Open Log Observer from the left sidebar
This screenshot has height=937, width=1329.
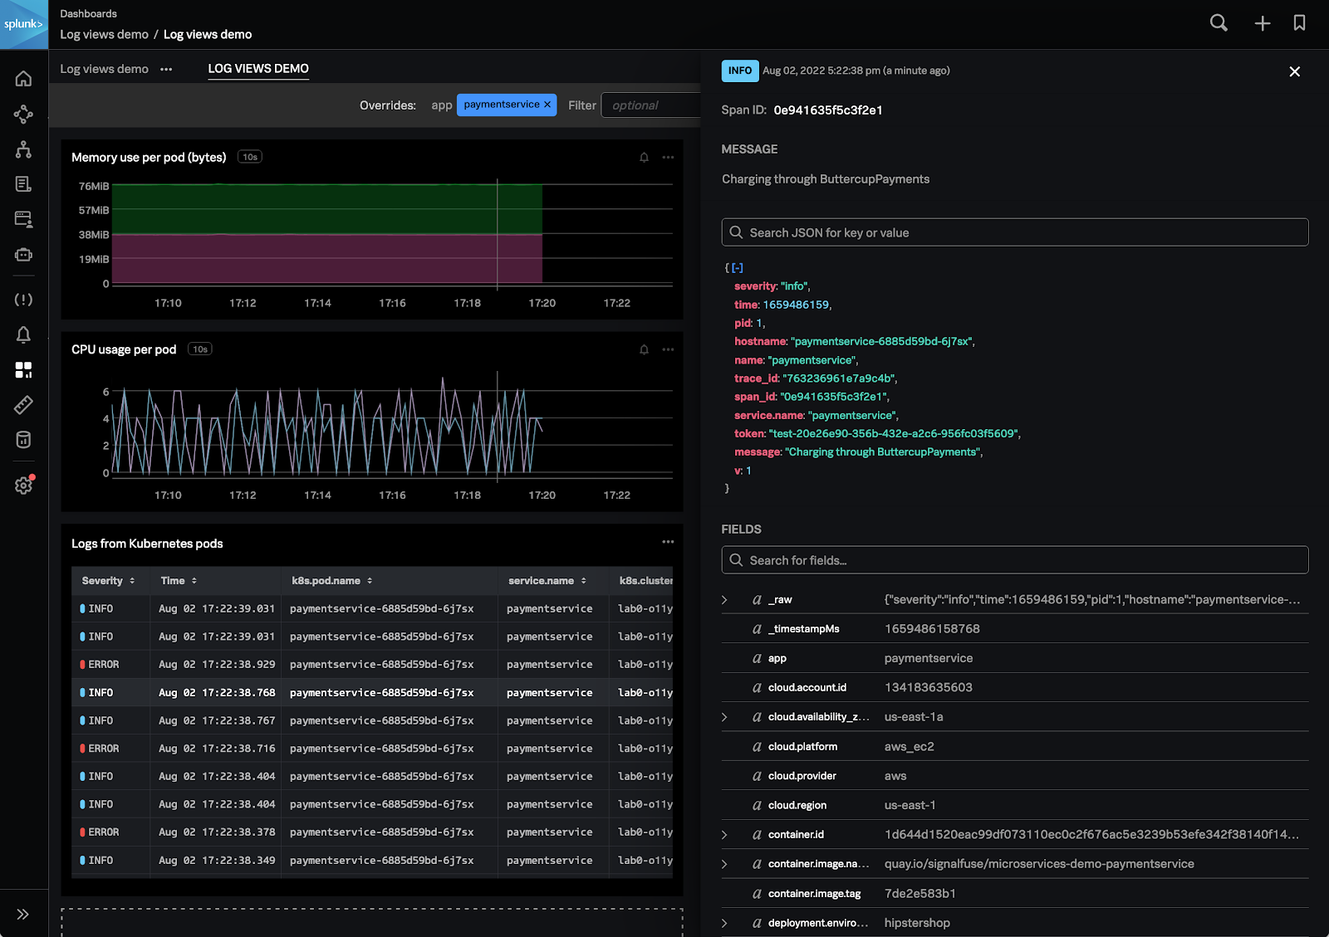(x=23, y=183)
